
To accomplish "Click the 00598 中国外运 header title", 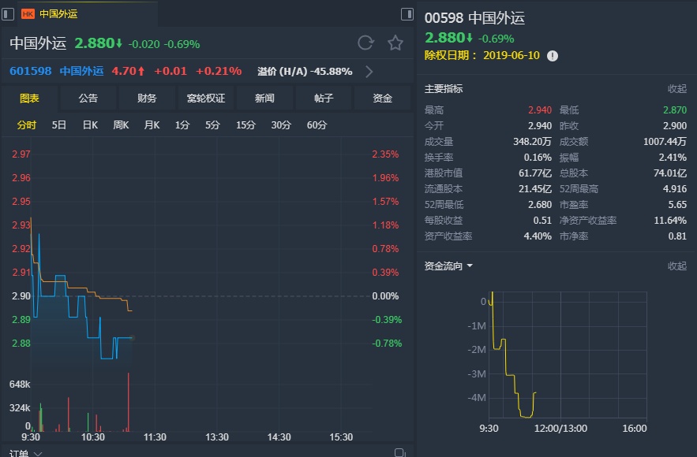I will point(474,18).
